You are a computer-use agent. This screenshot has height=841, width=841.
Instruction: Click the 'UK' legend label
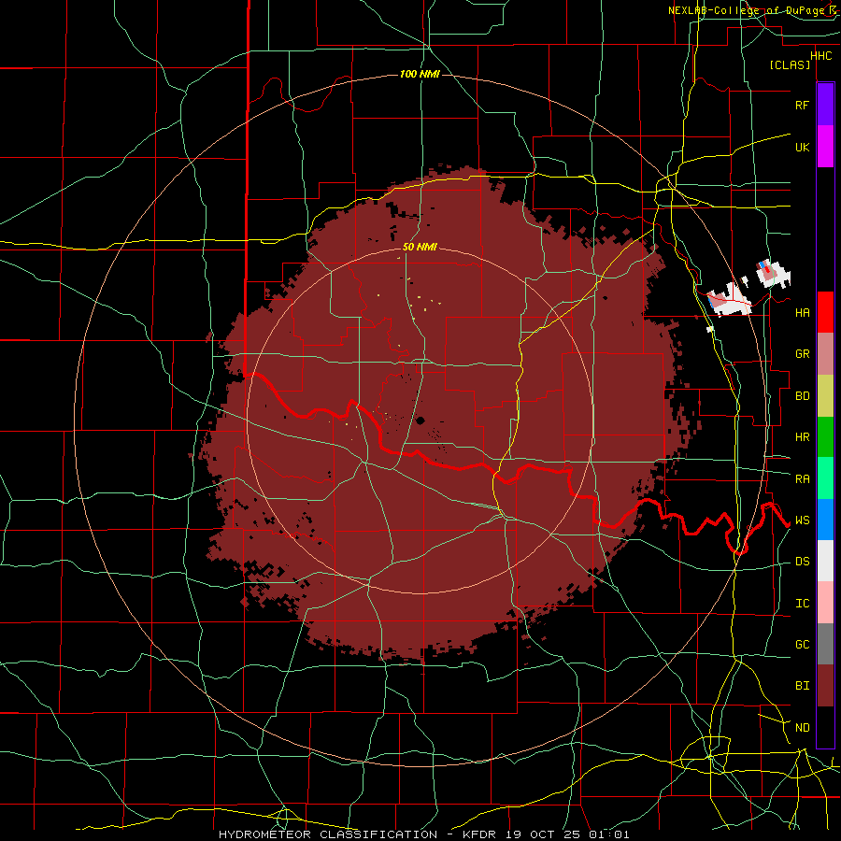(802, 147)
